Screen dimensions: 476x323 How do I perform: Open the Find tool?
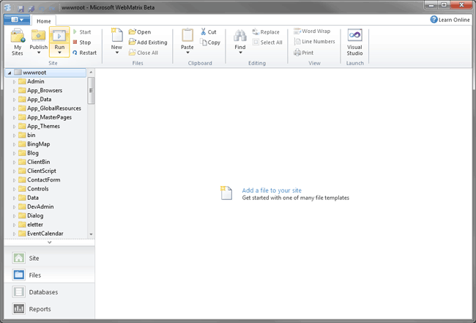[239, 36]
